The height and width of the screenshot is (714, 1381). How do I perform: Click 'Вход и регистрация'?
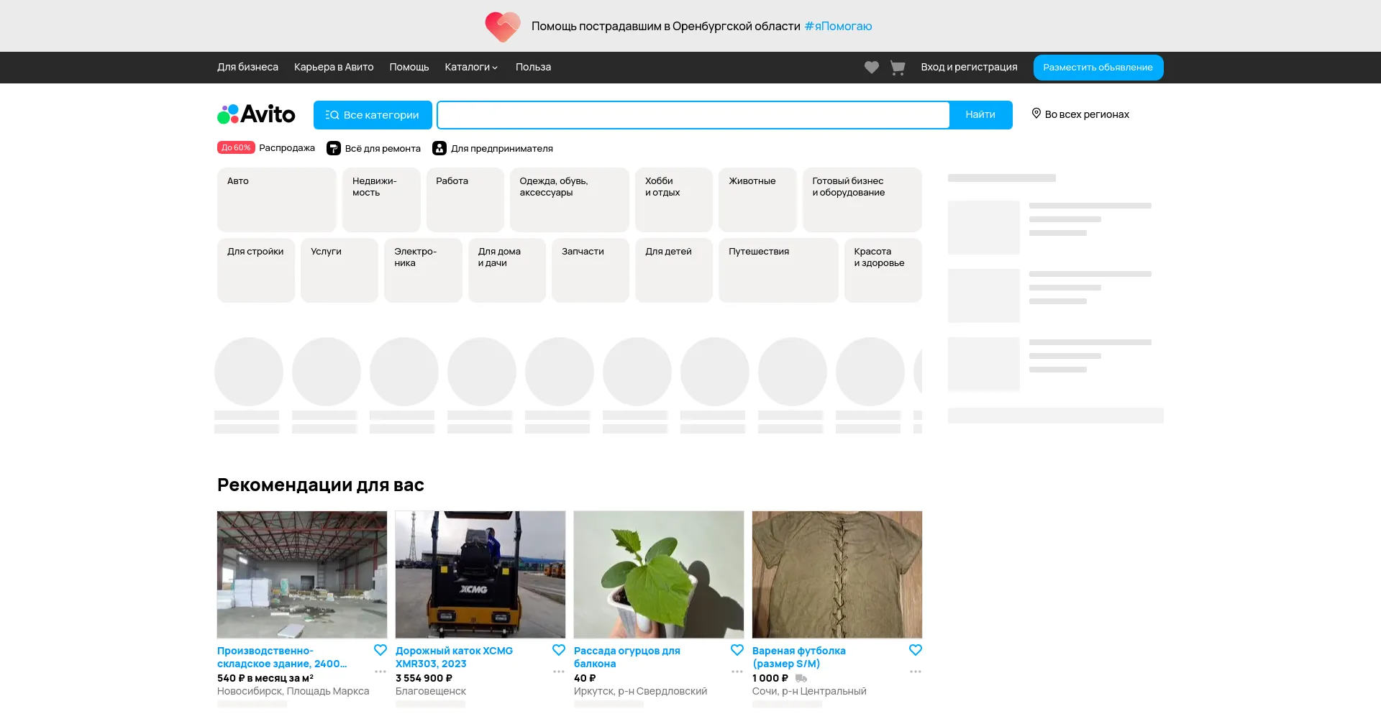click(969, 67)
